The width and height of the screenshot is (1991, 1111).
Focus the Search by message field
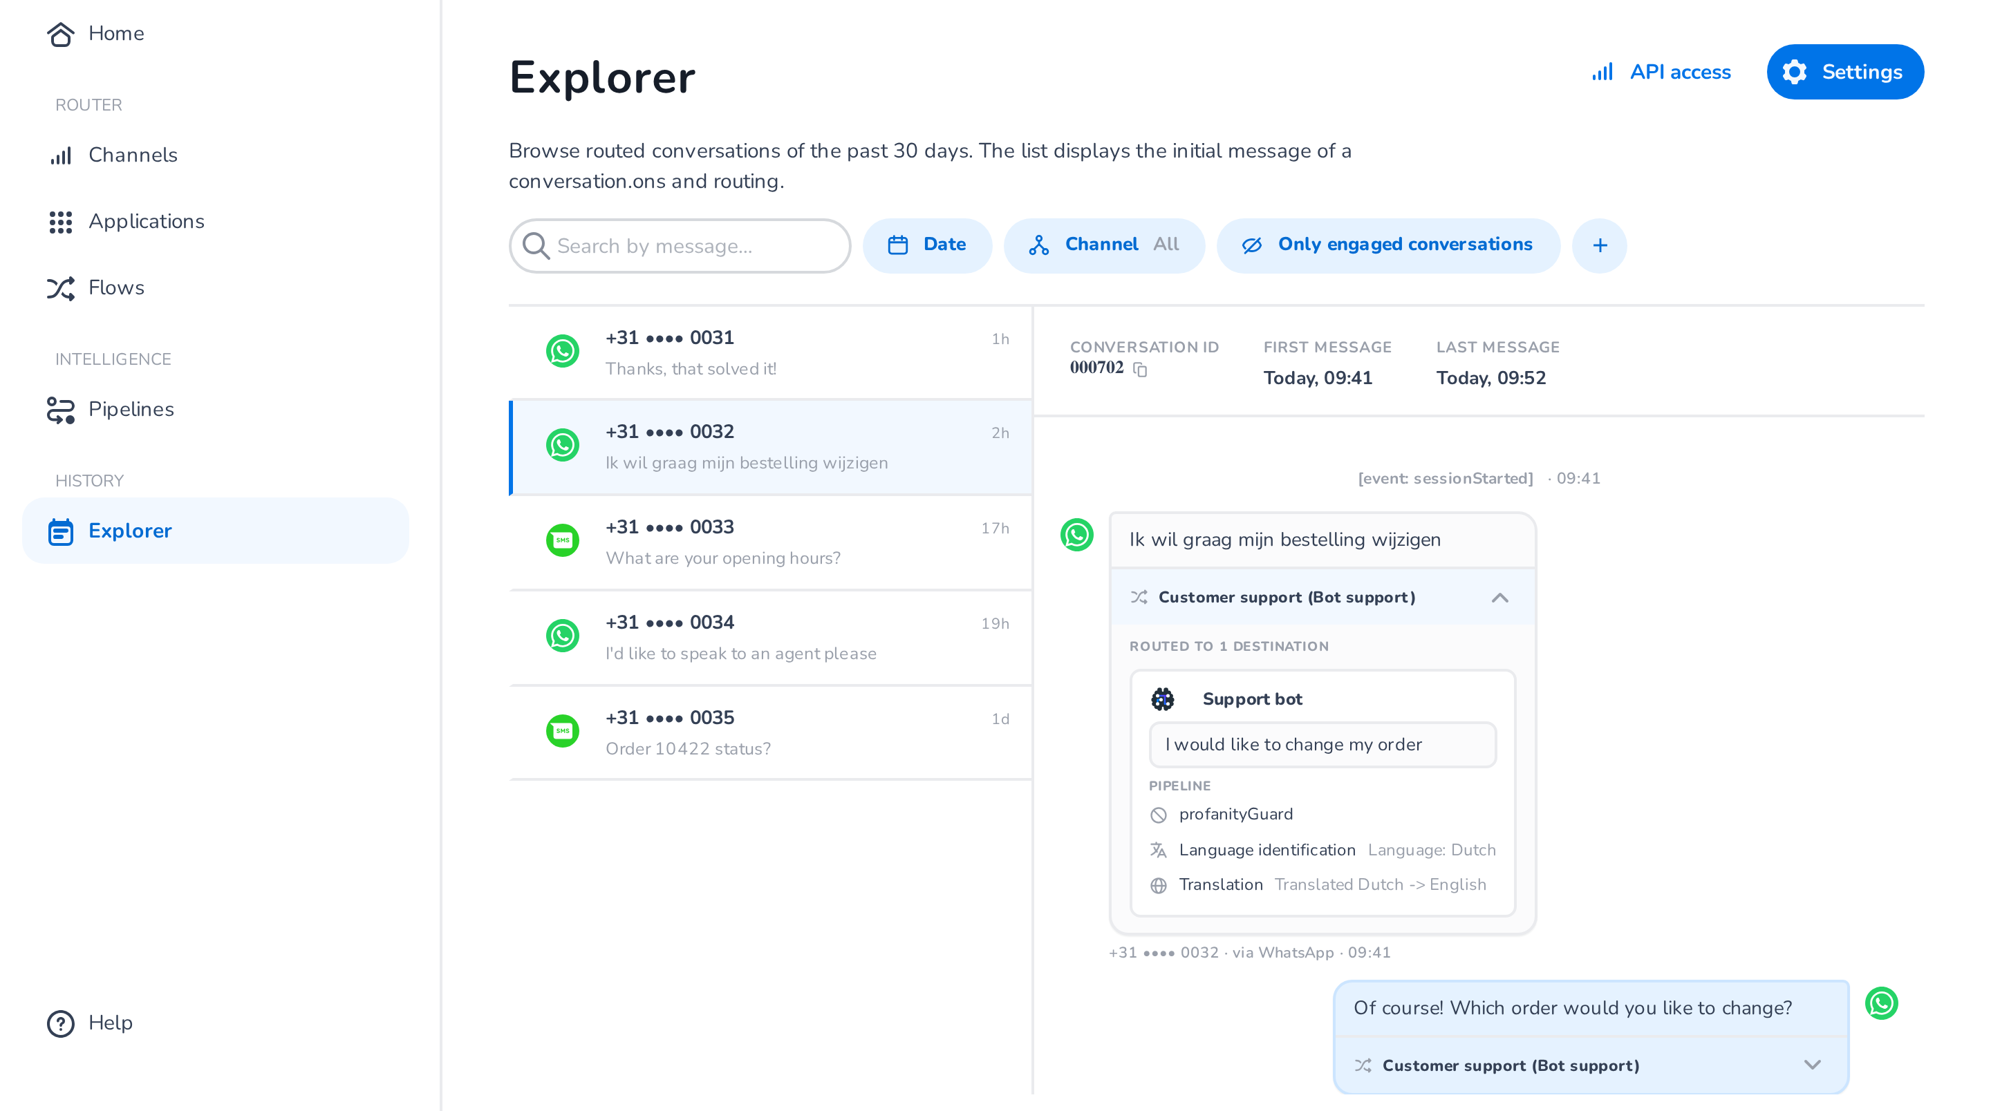(680, 246)
